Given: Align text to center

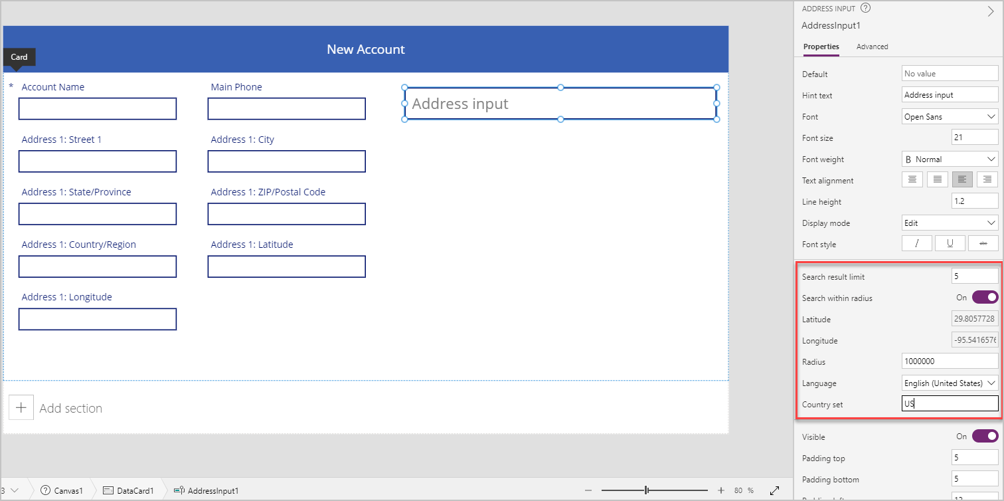Looking at the screenshot, I should [x=912, y=179].
